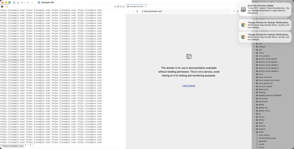Screen dimensions: 294x149
Task: Open .gitconfig file
Action: tap(262, 141)
